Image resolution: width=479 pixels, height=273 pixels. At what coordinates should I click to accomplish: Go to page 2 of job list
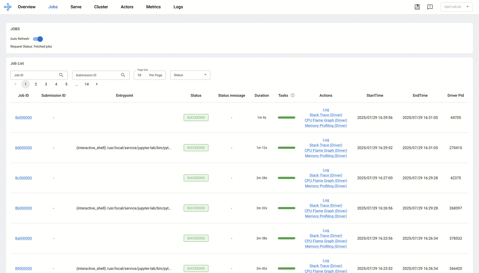point(36,84)
